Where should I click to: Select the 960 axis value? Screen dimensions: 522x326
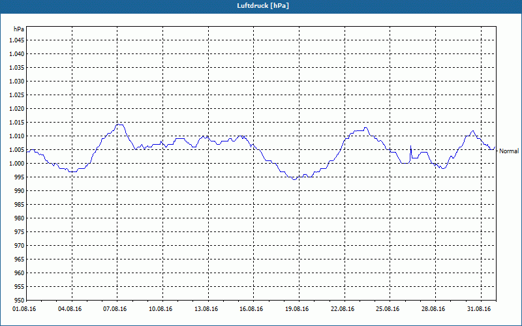(20, 273)
